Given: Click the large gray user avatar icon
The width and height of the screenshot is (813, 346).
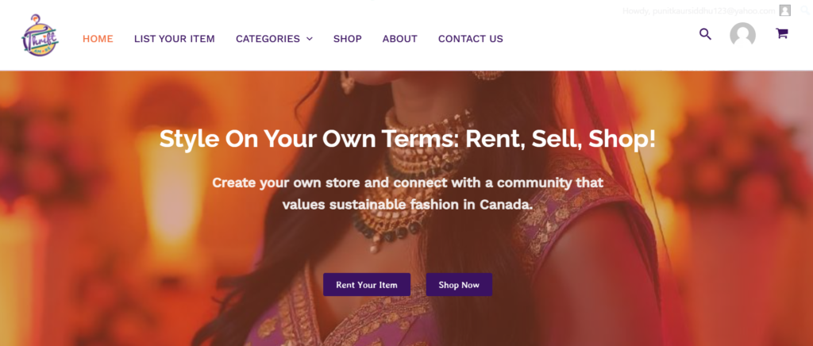Looking at the screenshot, I should (x=742, y=35).
